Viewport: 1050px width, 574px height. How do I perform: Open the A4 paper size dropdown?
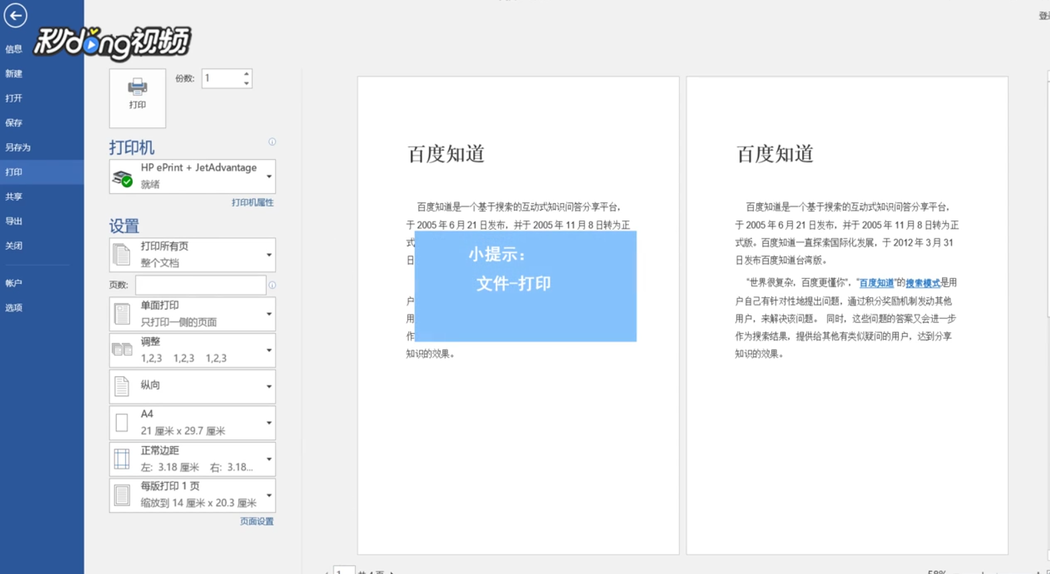193,423
